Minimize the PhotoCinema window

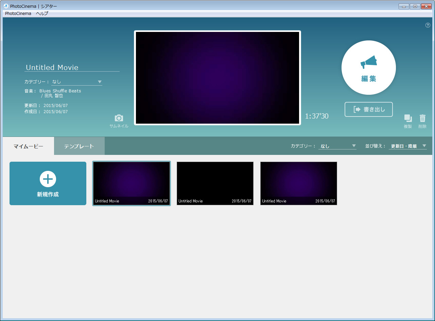point(404,6)
